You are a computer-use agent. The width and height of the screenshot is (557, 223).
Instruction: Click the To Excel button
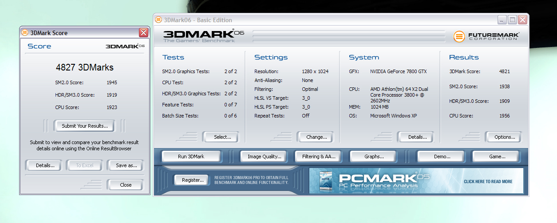tap(85, 165)
